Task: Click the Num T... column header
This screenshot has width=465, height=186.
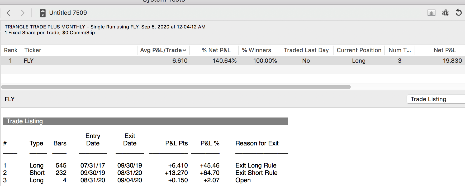Action: [400, 50]
